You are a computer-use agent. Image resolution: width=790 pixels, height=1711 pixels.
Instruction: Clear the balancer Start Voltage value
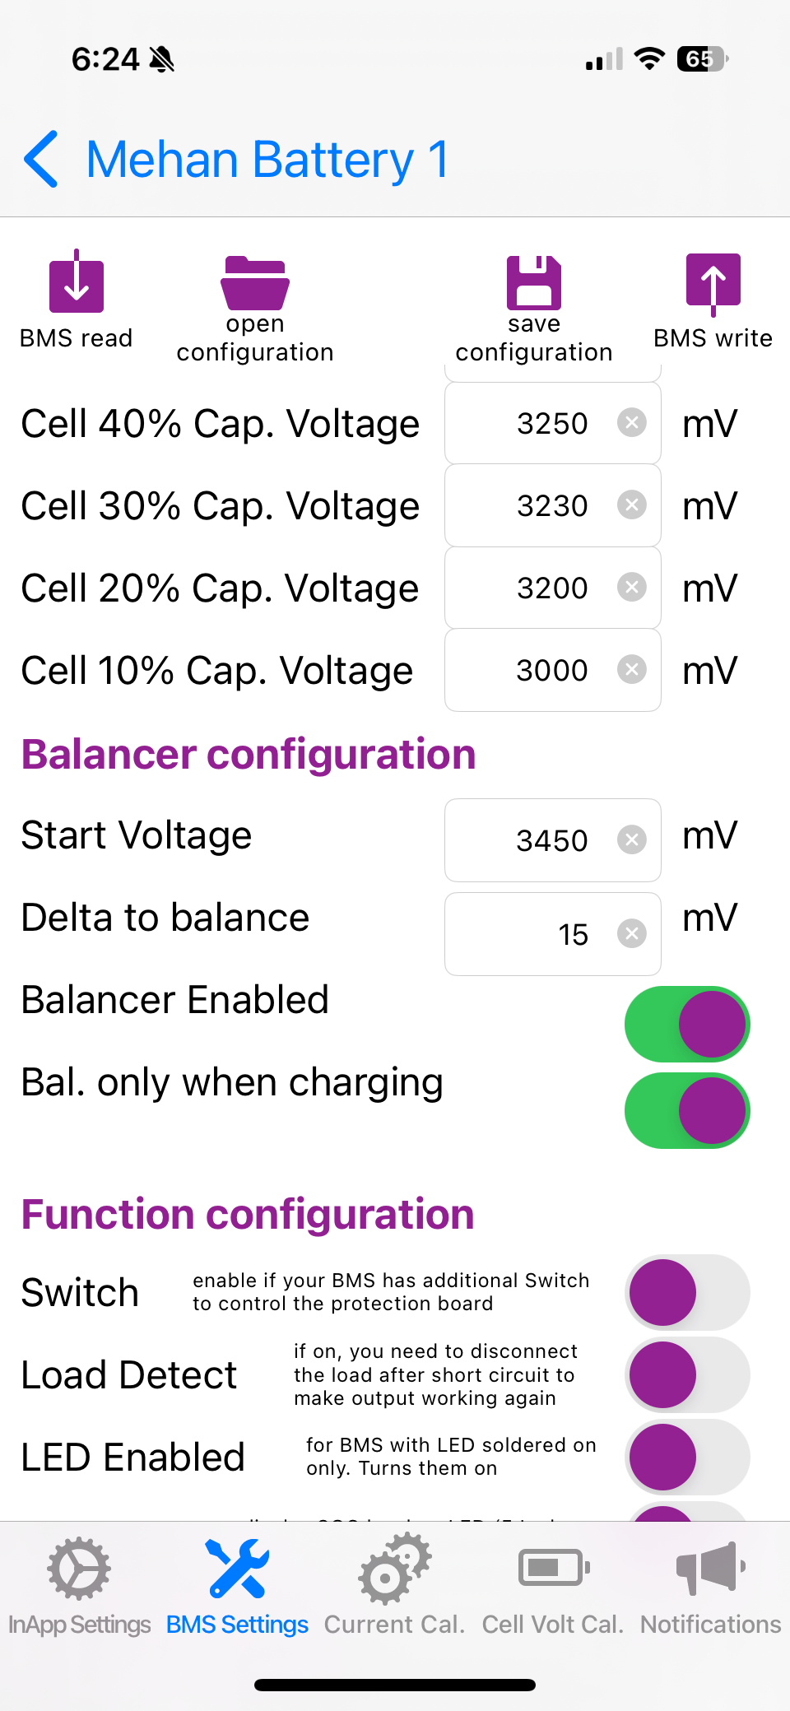[631, 840]
